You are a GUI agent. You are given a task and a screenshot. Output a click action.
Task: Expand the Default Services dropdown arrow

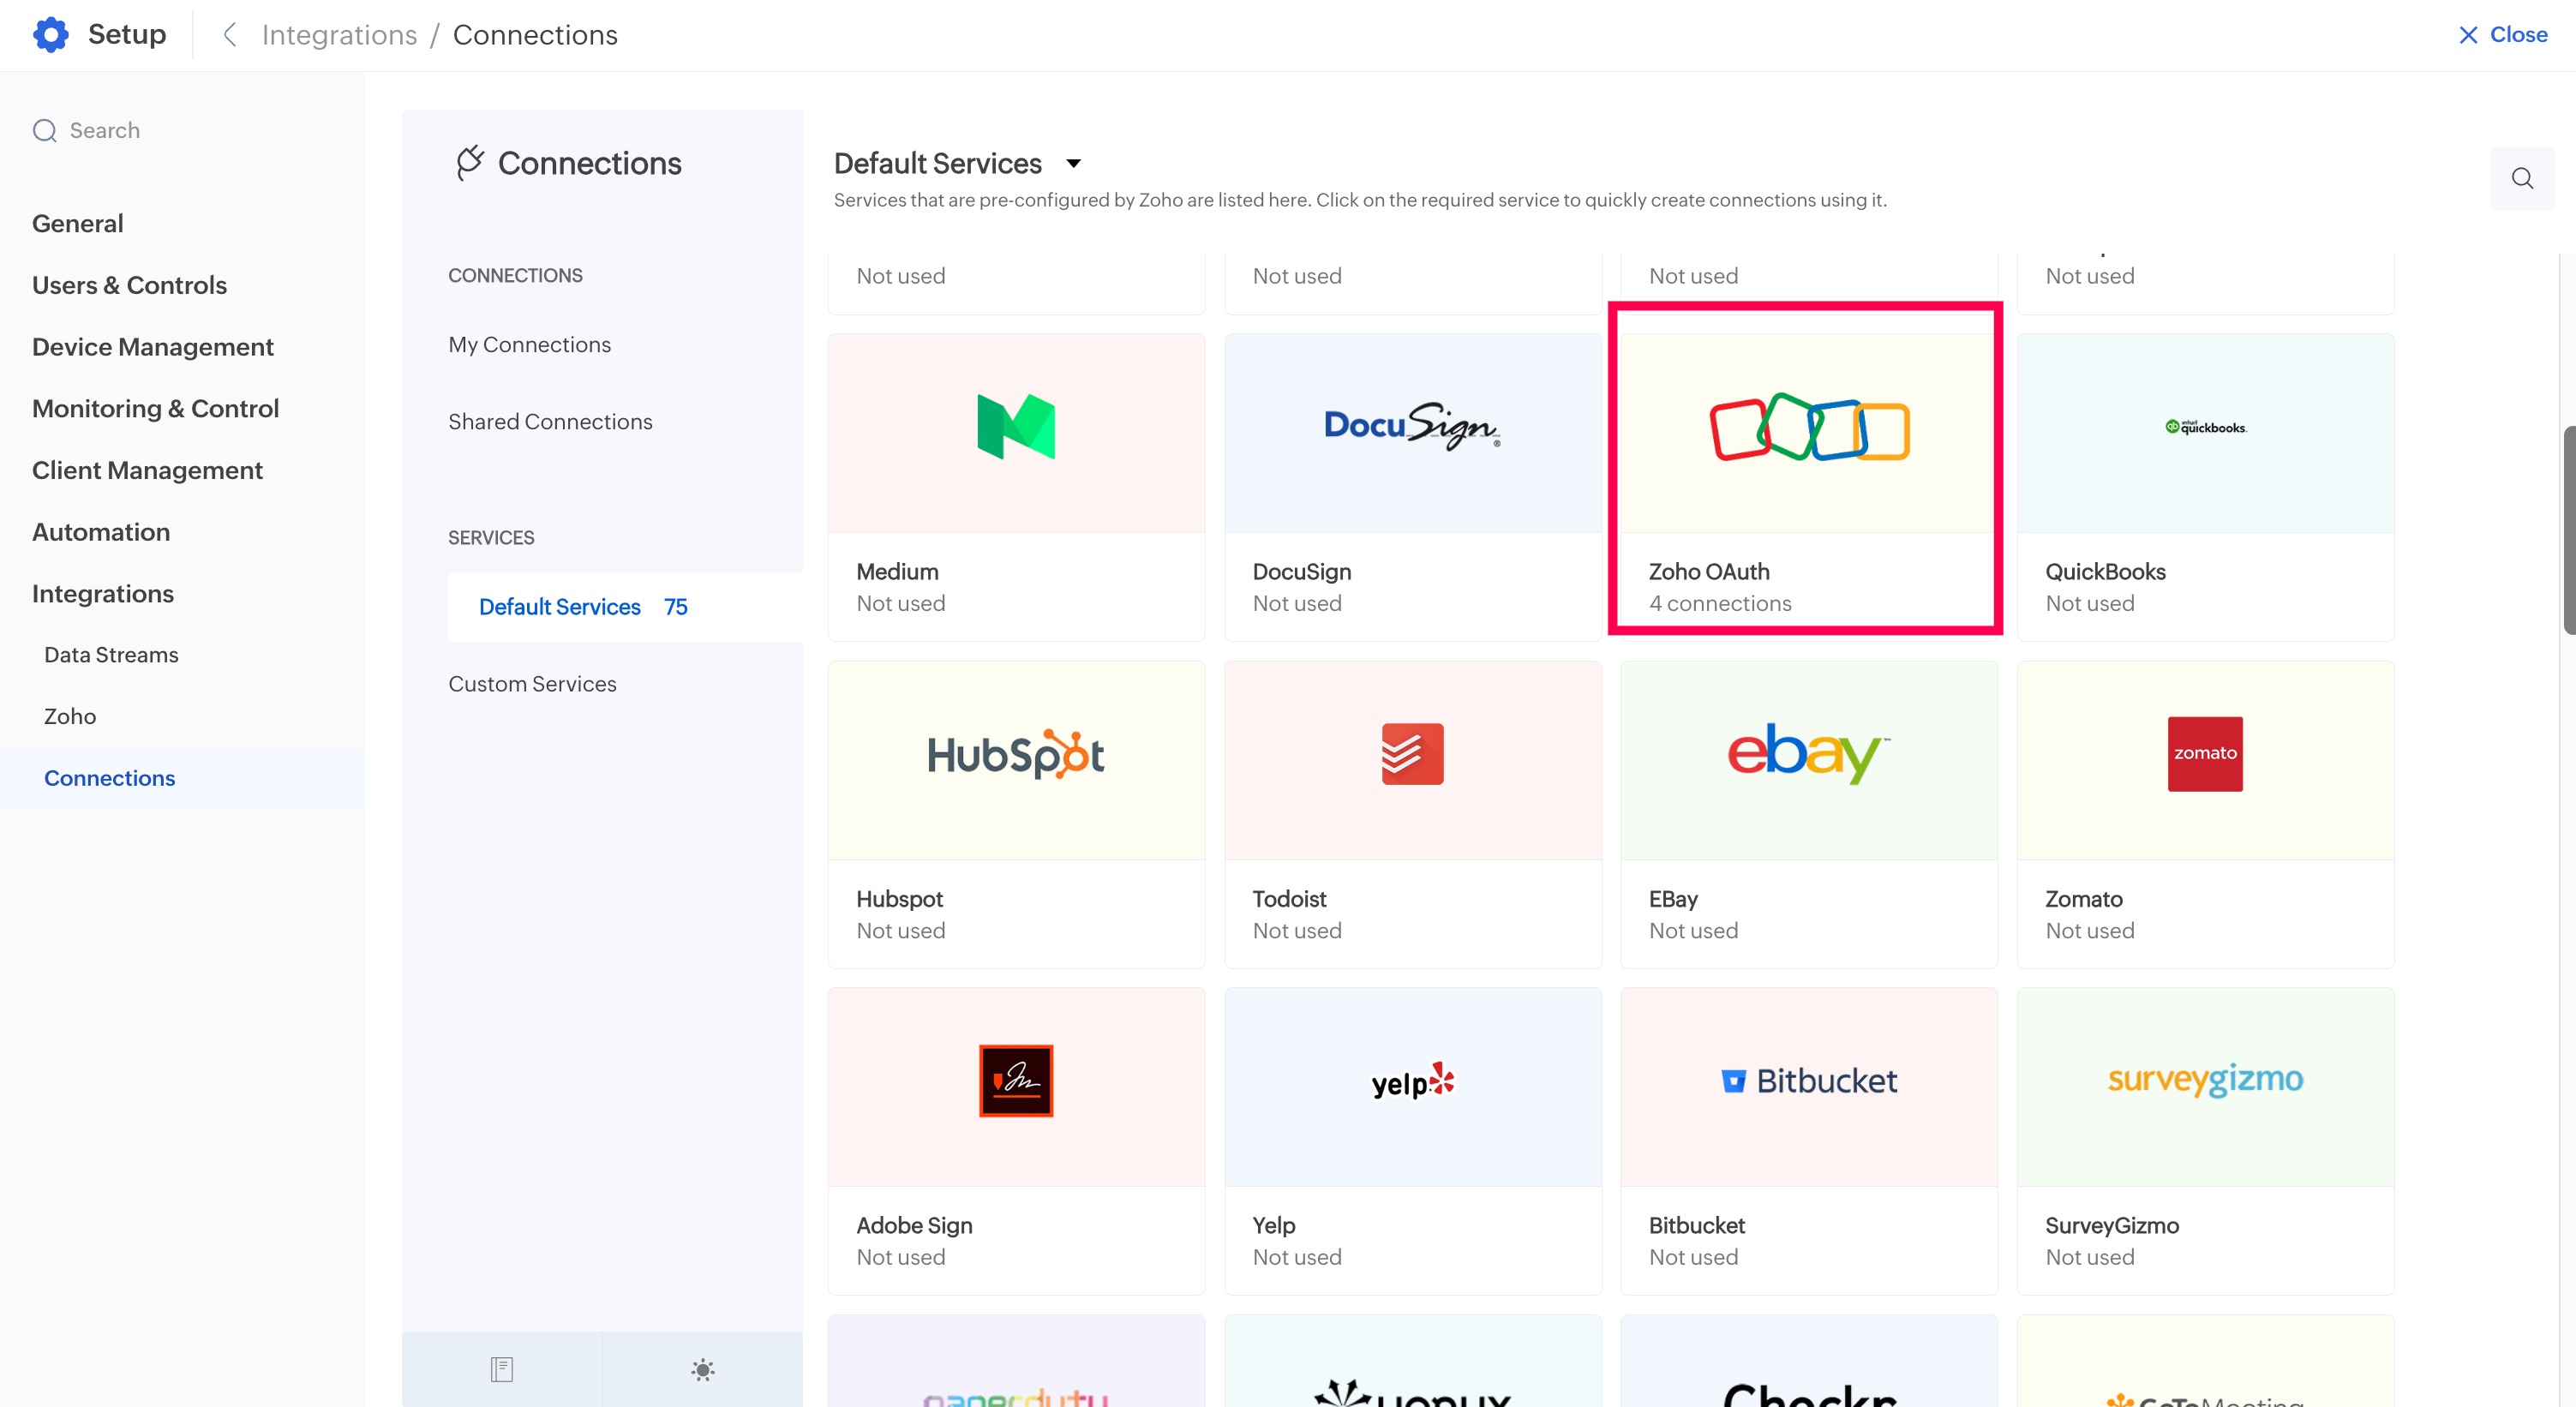[1073, 163]
